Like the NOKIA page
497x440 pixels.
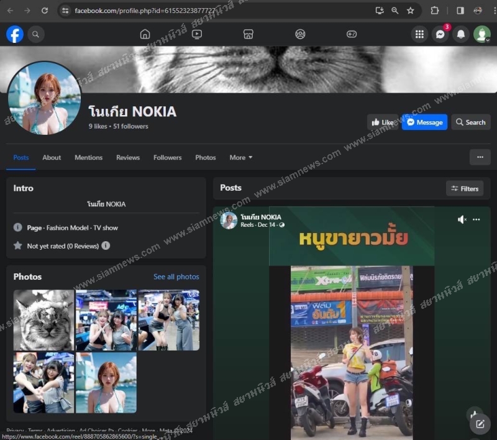[x=383, y=122]
